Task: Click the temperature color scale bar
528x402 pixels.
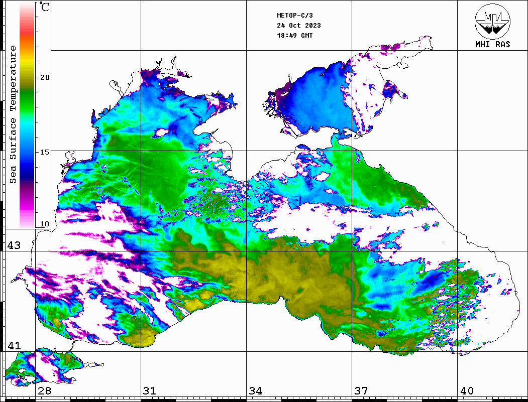Action: pyautogui.click(x=27, y=115)
